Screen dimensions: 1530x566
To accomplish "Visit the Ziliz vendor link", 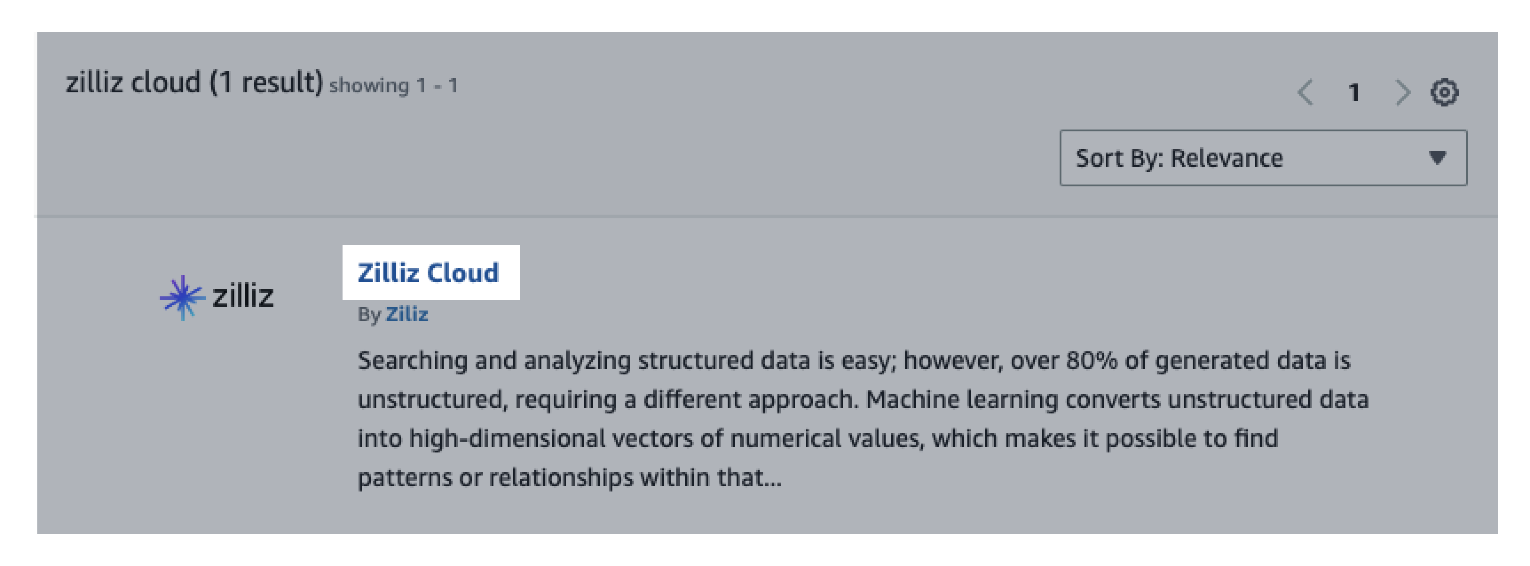I will [x=407, y=313].
